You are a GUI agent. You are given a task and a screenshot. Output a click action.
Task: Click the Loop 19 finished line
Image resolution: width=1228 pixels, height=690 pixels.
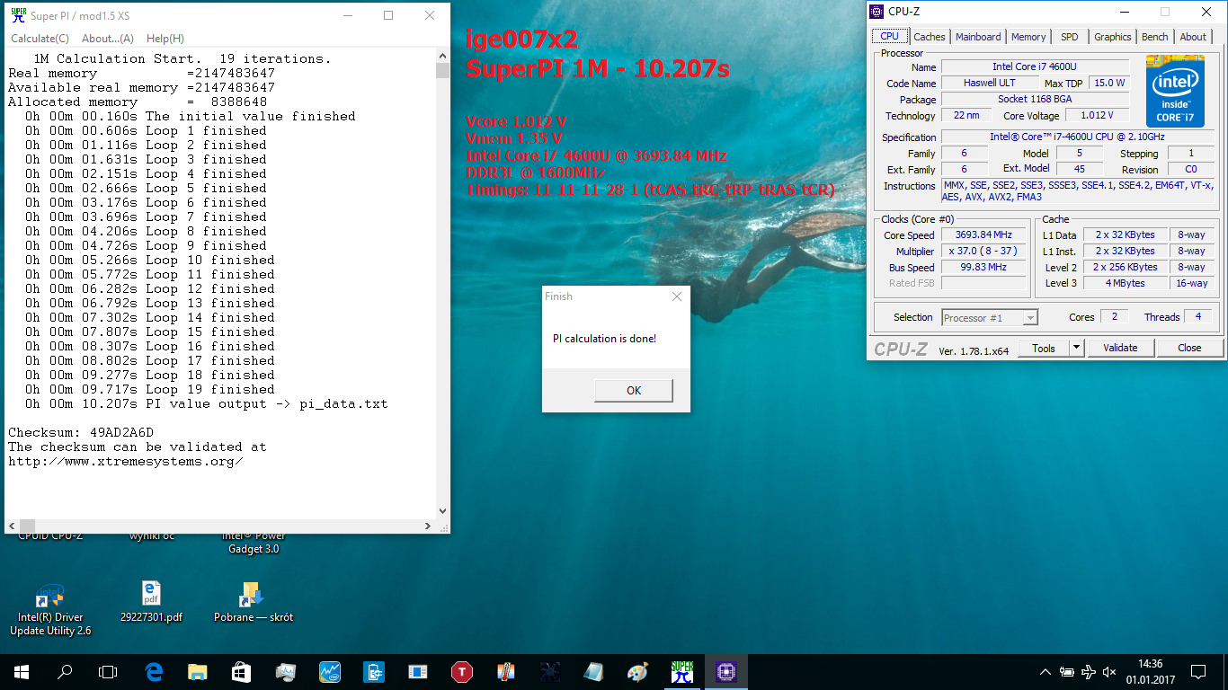[x=150, y=389]
